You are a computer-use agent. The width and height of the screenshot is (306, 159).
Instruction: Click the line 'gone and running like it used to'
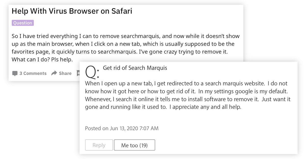tap(163, 107)
